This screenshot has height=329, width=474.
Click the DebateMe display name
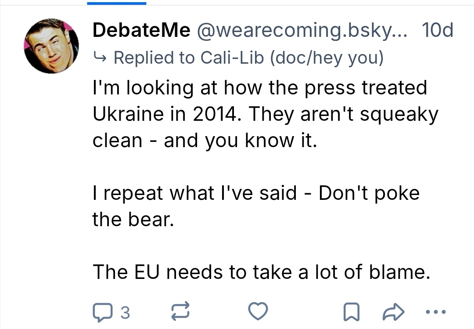[141, 31]
